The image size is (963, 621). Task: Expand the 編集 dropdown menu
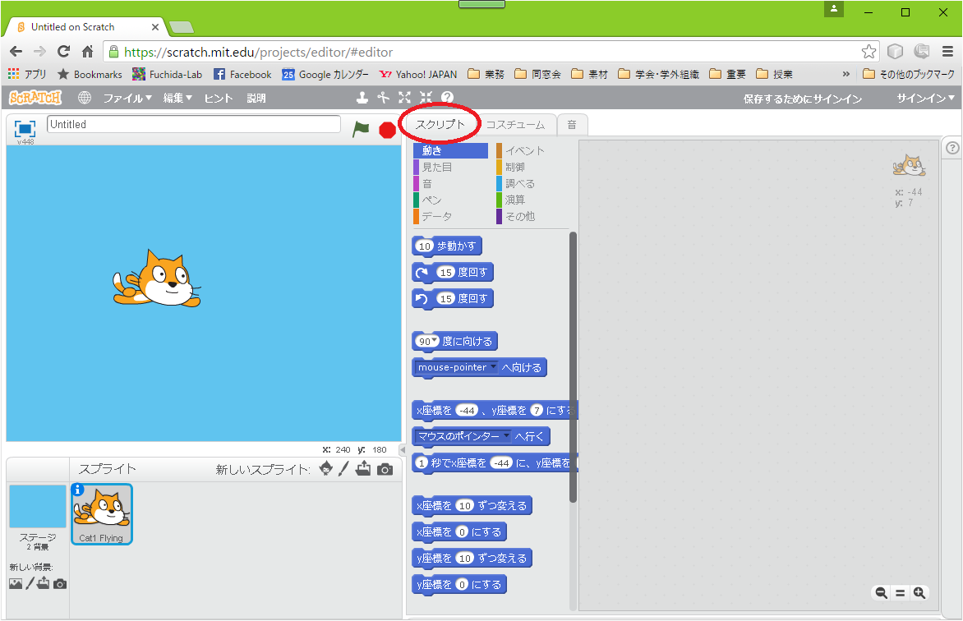[x=177, y=98]
